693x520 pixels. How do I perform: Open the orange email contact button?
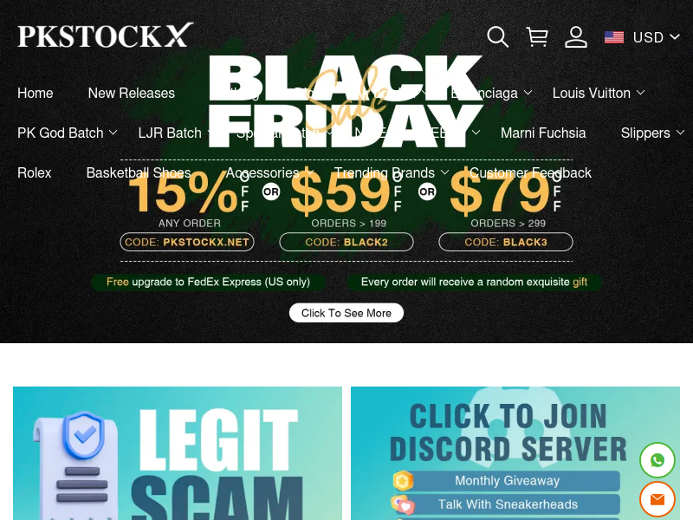click(657, 500)
